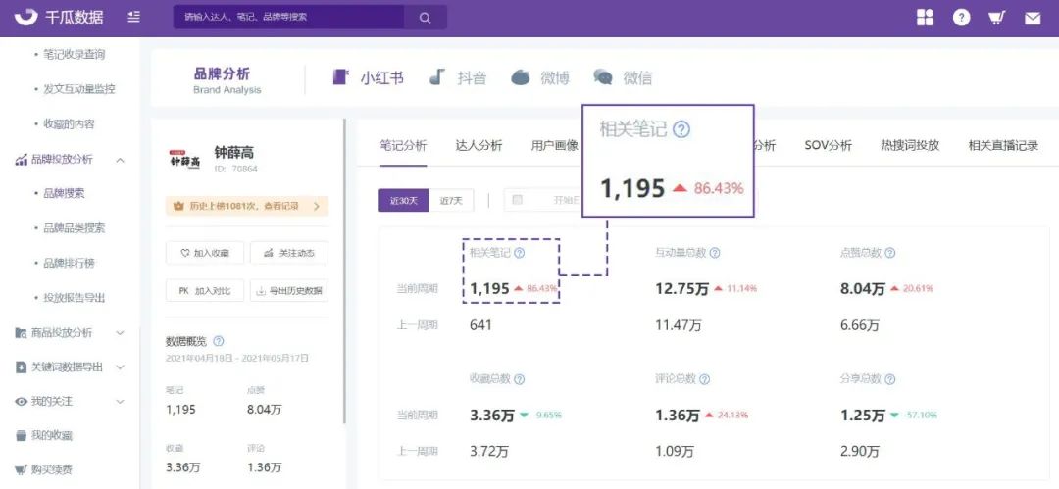Select the 抖音 platform icon
The image size is (1059, 489).
[437, 77]
